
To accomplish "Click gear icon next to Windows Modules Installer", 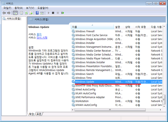I will (73, 62).
